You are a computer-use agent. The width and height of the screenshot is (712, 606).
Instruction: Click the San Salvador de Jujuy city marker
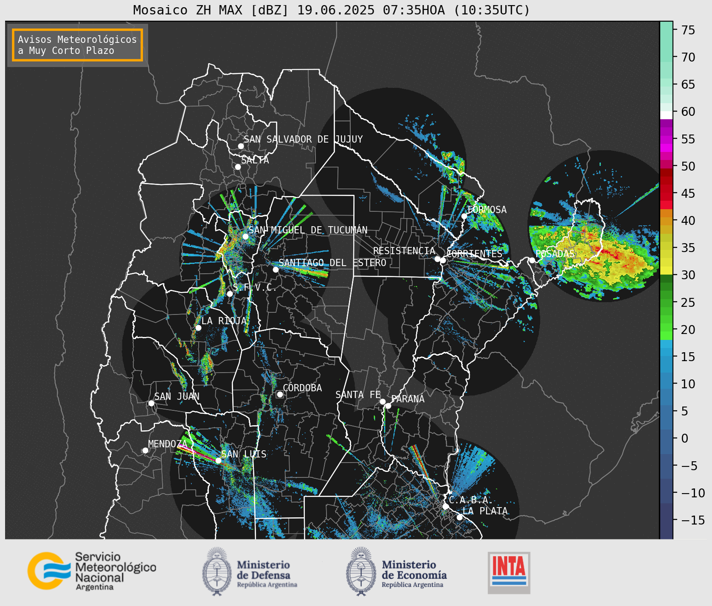(x=241, y=146)
